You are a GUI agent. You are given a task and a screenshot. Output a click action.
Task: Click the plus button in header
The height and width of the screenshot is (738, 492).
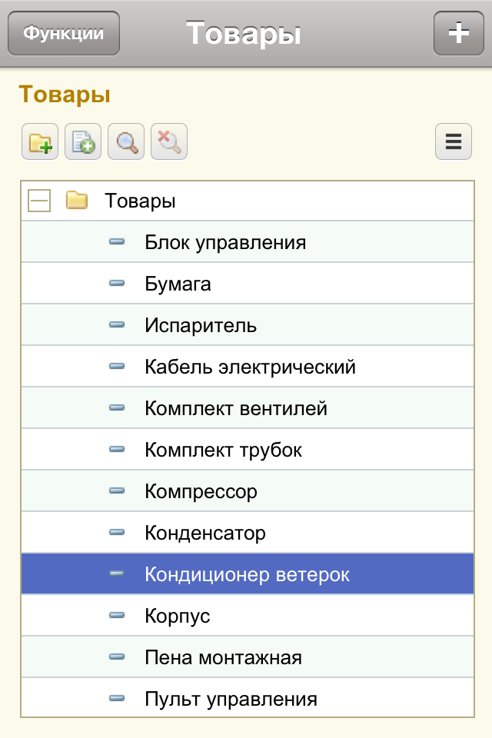click(459, 33)
